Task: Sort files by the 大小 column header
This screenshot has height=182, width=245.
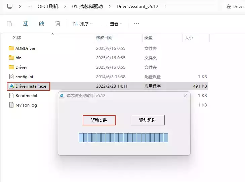Action: (189, 37)
